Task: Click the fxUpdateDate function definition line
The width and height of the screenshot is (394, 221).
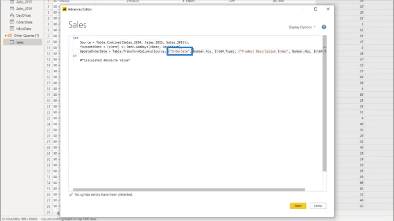Action: (x=130, y=47)
